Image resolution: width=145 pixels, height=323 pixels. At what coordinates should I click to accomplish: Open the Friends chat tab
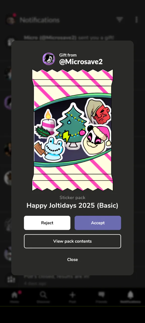pos(101,297)
